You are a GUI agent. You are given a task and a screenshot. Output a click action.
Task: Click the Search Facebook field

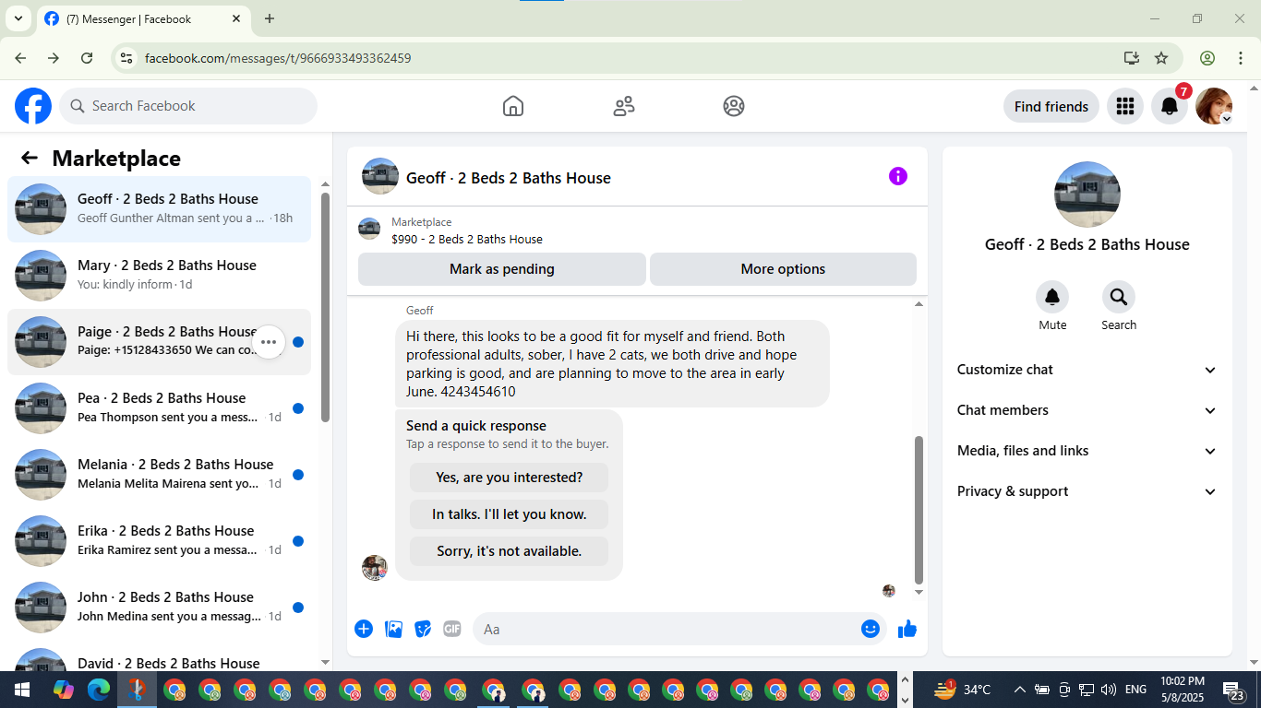coord(188,106)
